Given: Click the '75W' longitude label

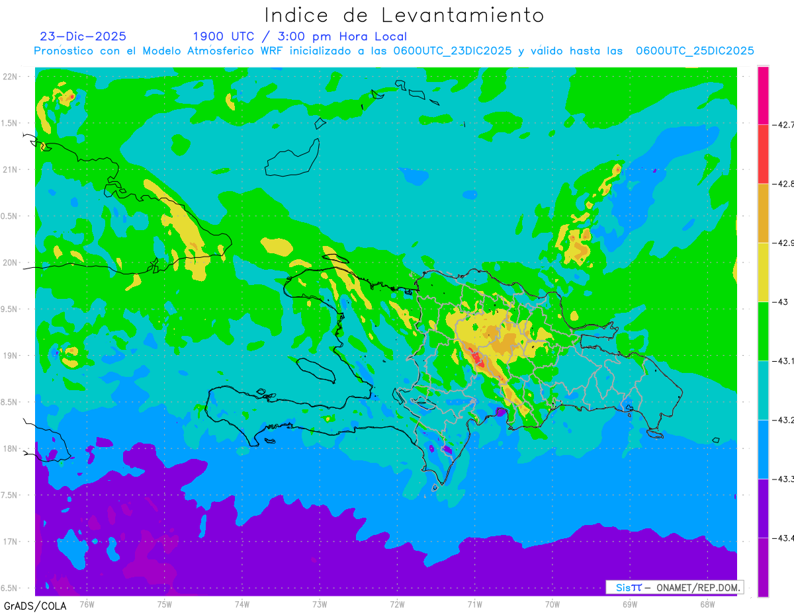Looking at the screenshot, I should point(165,604).
